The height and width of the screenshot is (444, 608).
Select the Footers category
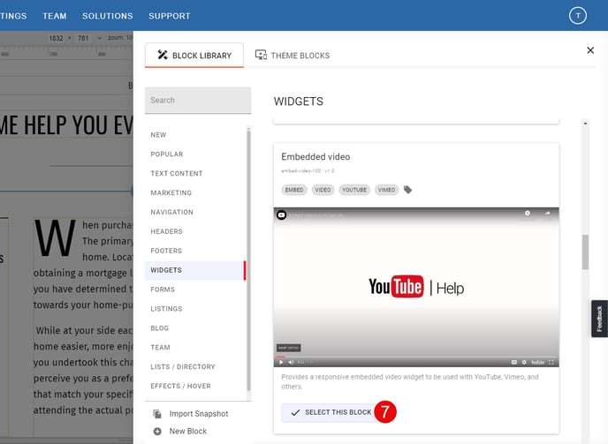(166, 251)
